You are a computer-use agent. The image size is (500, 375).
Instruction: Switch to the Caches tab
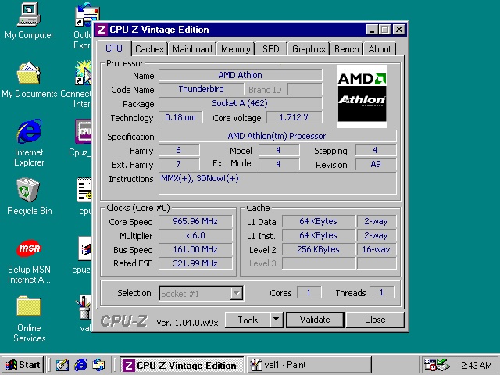pyautogui.click(x=149, y=49)
